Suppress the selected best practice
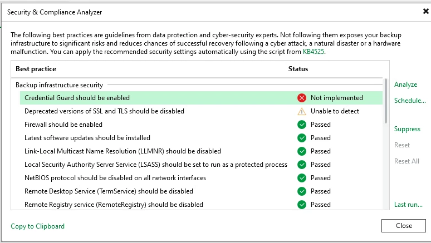The height and width of the screenshot is (243, 431). (x=407, y=129)
